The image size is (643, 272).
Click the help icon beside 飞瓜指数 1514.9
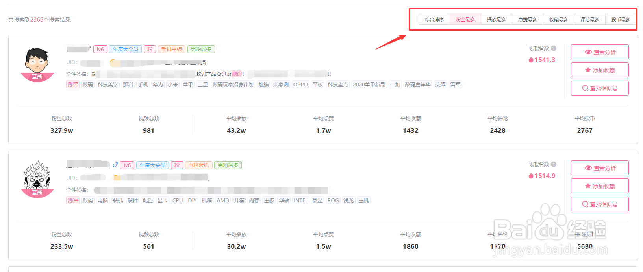[554, 164]
